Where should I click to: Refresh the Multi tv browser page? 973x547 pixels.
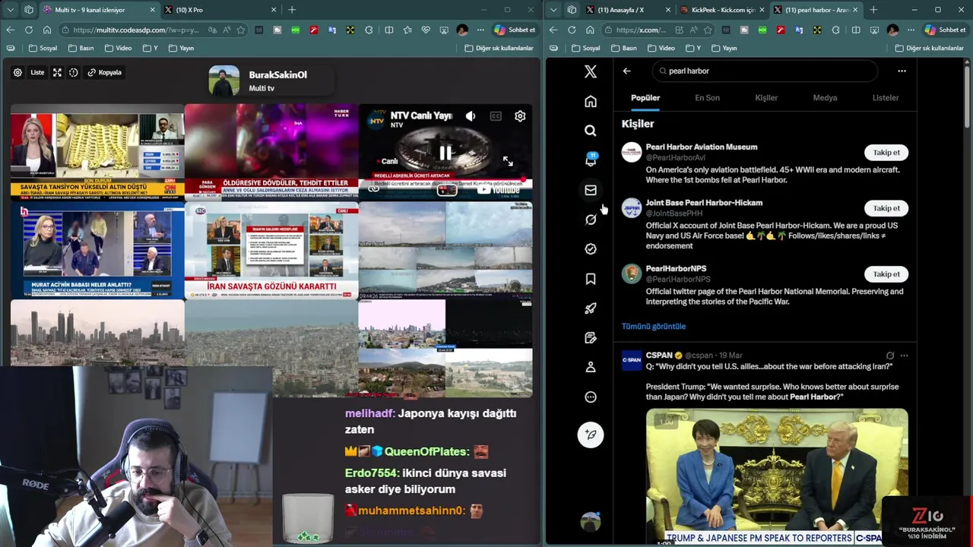(29, 30)
